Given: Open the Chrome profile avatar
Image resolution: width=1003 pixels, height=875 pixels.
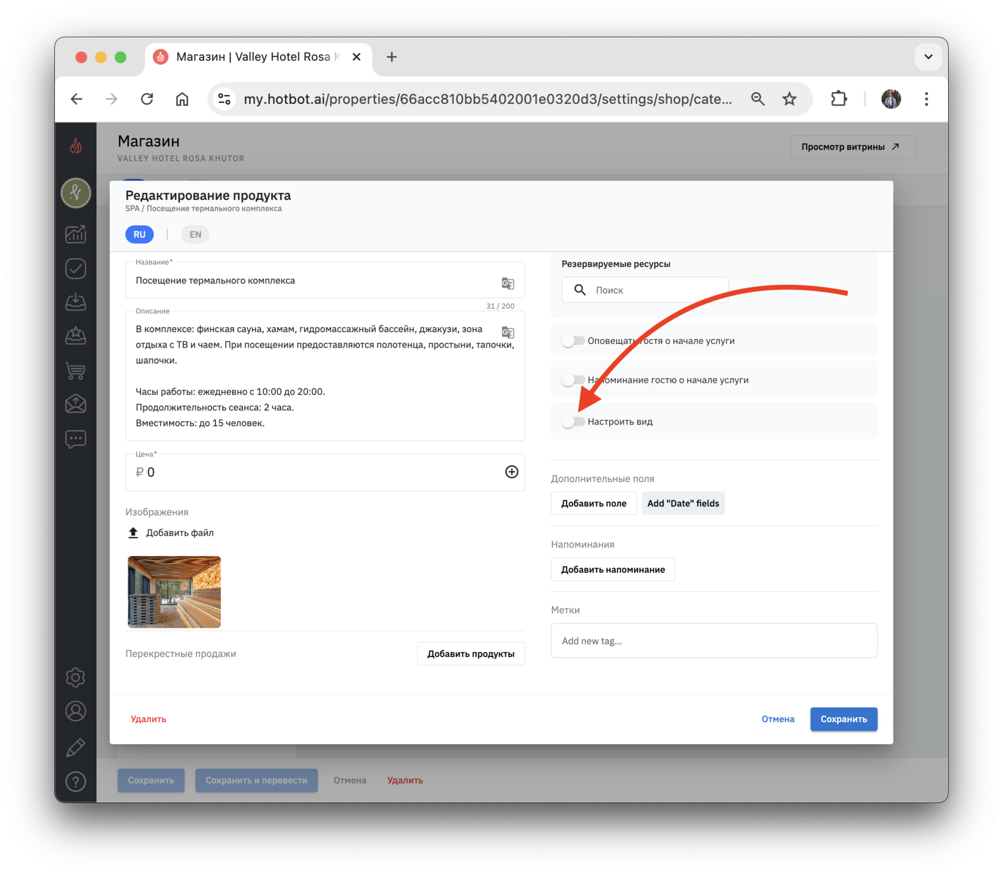Looking at the screenshot, I should (x=891, y=99).
